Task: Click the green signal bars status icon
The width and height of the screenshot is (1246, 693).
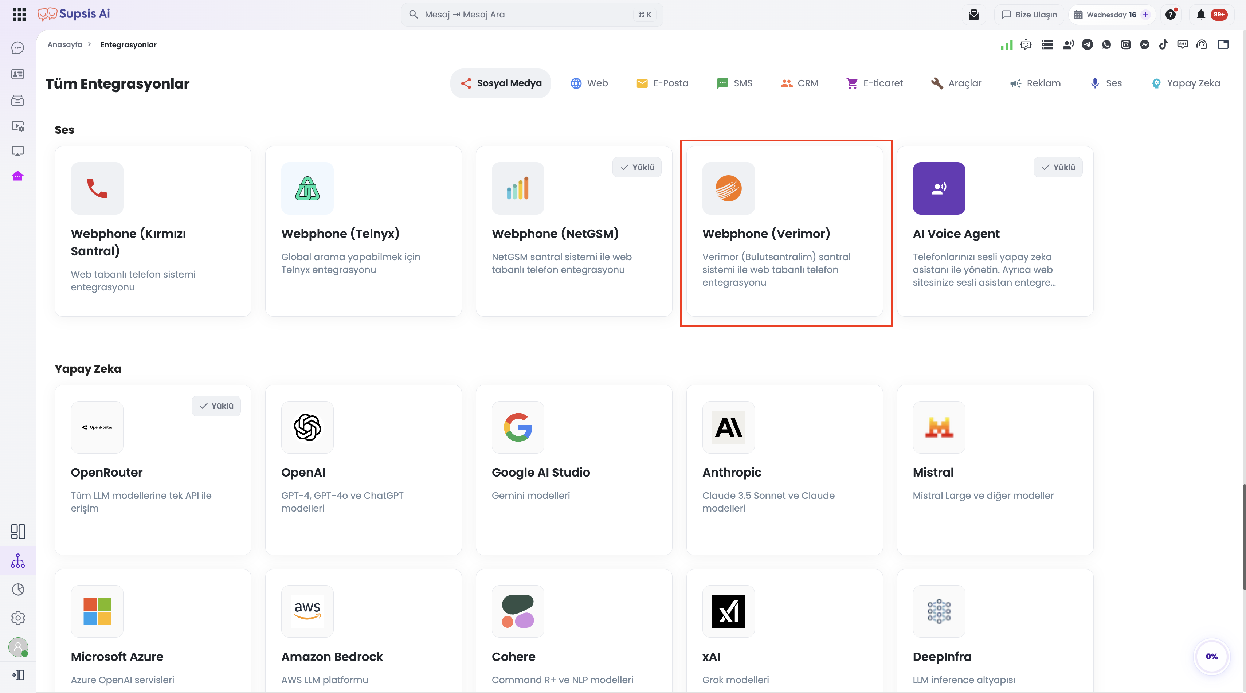Action: coord(1007,44)
